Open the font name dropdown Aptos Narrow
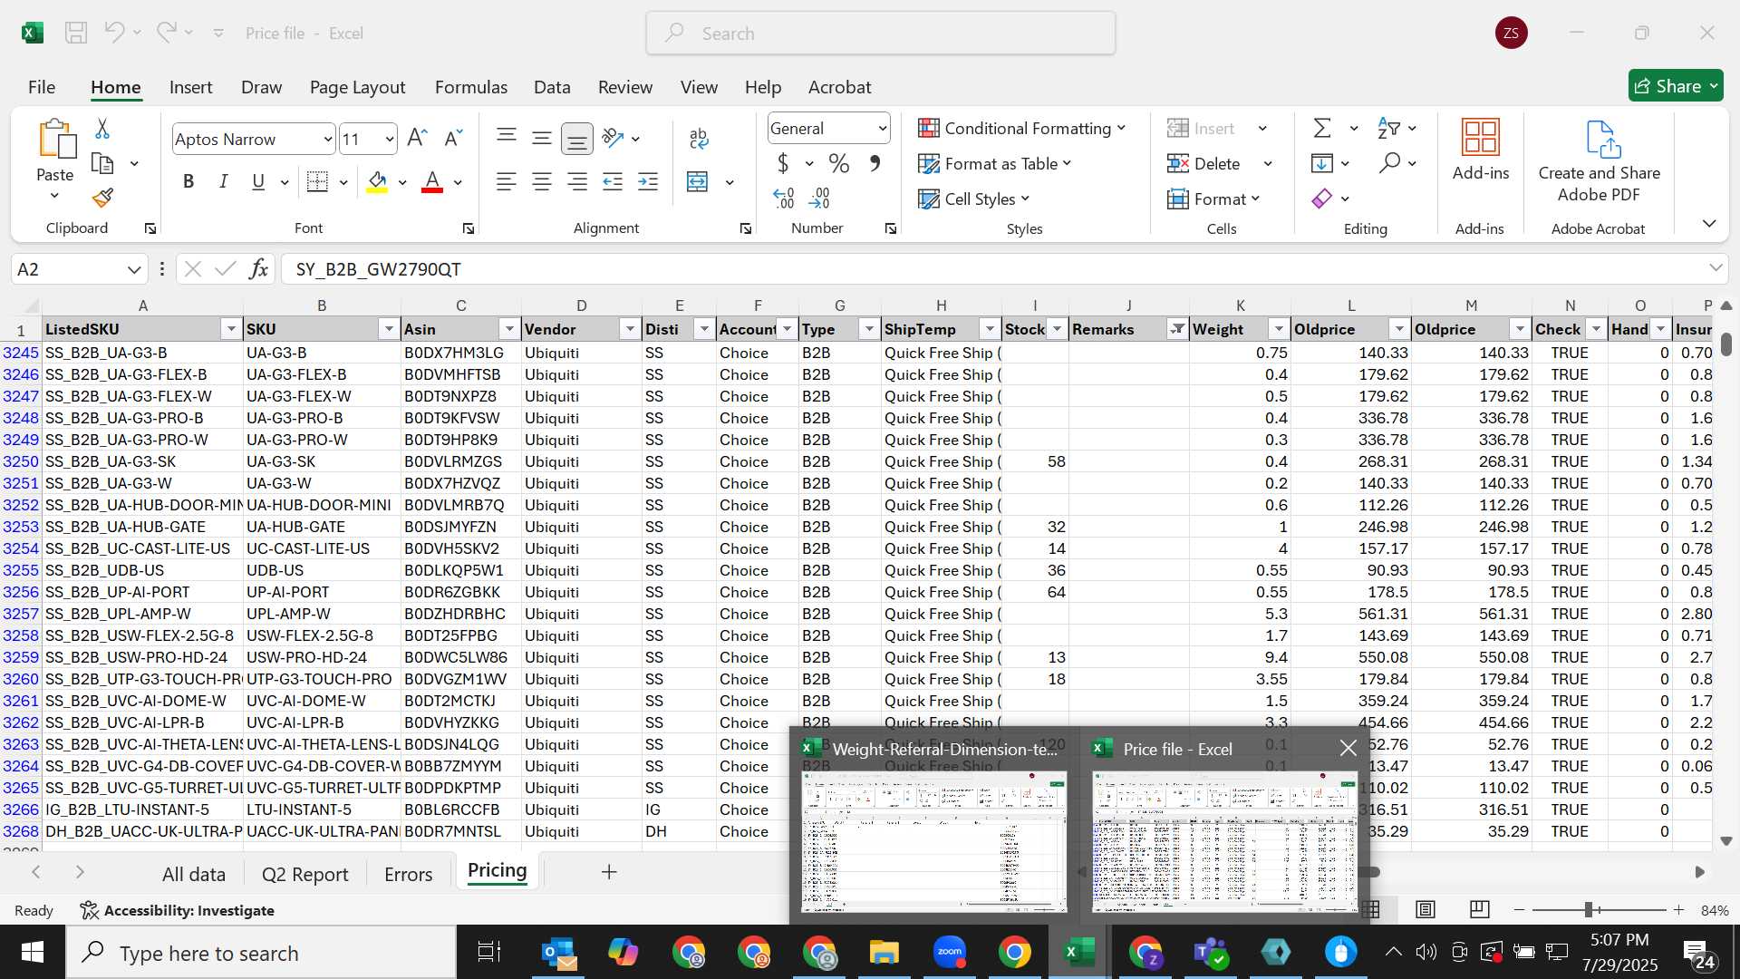The width and height of the screenshot is (1740, 979). point(327,139)
